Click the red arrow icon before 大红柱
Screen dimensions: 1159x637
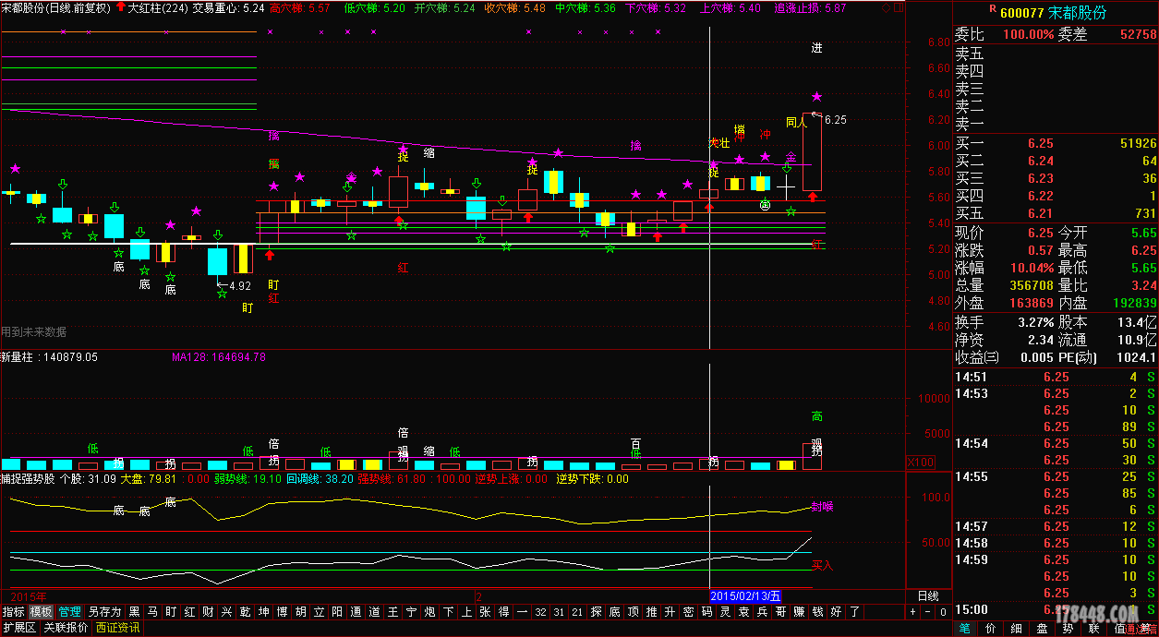[120, 7]
